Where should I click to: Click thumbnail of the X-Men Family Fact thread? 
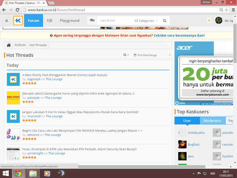(x=13, y=79)
